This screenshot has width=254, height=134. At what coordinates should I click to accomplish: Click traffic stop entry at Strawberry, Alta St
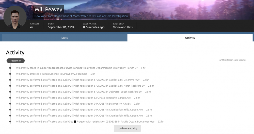point(73,104)
